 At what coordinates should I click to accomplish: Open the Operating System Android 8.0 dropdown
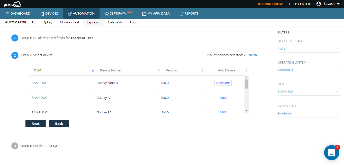(x=309, y=70)
